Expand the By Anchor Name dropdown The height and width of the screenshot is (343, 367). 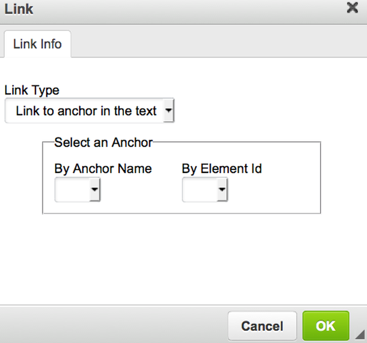77,190
